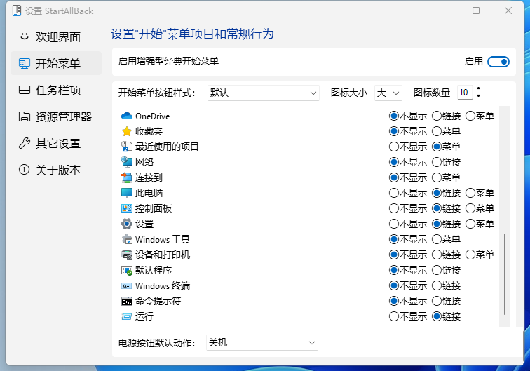Set 控制面板 to 不显示
Viewport: 530px width, 371px height.
(x=408, y=208)
